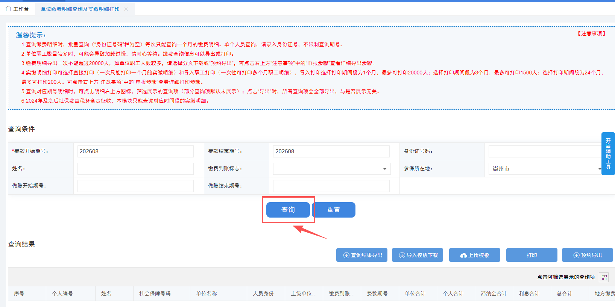
Task: Select the 单位缴费明细查询及实缴明细打印 tab
Action: [x=80, y=9]
